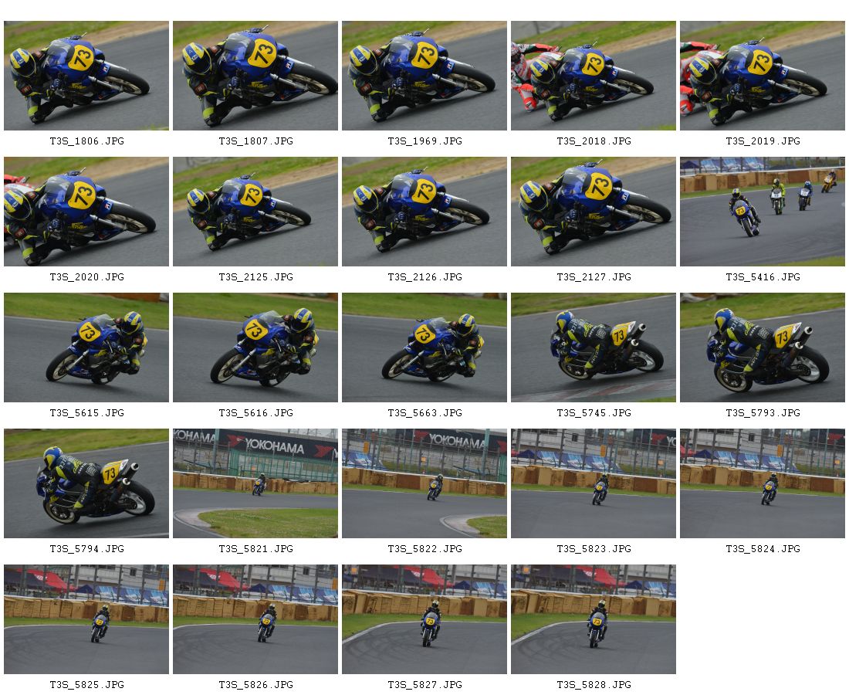Select thumbnail T3S_5822.JPG
Image resolution: width=849 pixels, height=695 pixels.
(424, 483)
